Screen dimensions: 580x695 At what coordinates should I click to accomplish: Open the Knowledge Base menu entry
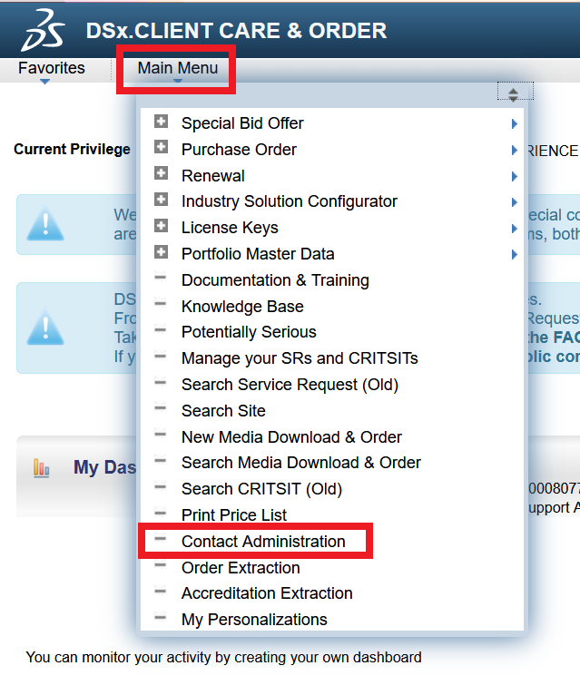(x=242, y=307)
